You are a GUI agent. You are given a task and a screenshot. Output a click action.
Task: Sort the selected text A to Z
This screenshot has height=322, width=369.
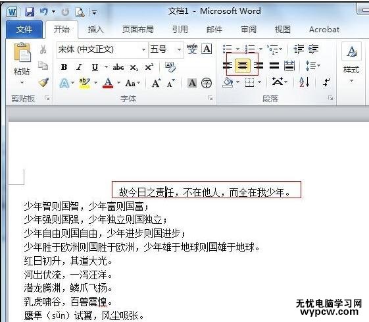(305, 82)
